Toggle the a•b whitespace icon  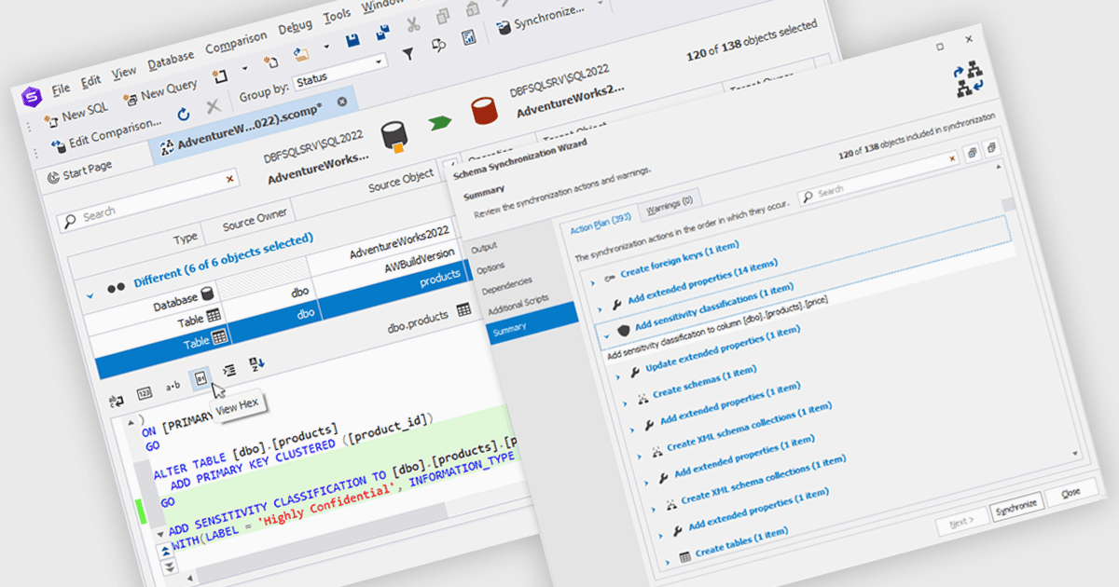[172, 387]
